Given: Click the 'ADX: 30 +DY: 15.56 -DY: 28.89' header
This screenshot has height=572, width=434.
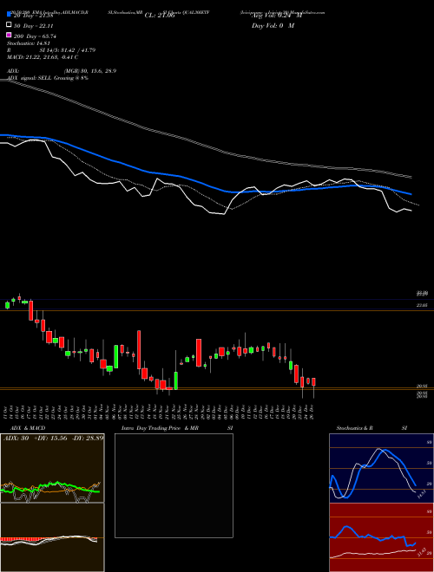Looking at the screenshot, I should point(53,438).
